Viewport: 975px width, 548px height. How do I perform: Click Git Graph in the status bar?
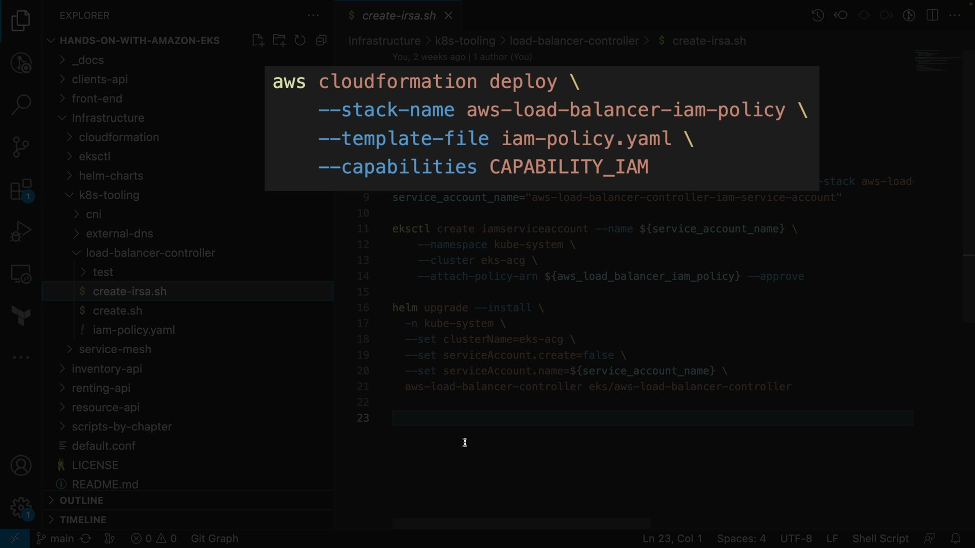[x=214, y=538]
